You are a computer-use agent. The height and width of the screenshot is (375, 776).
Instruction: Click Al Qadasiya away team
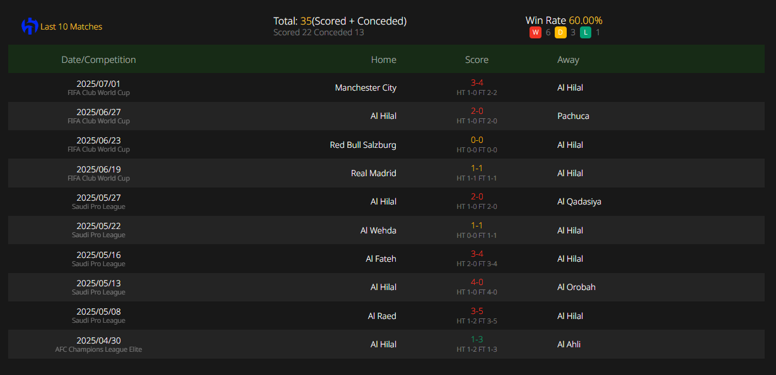pyautogui.click(x=579, y=201)
